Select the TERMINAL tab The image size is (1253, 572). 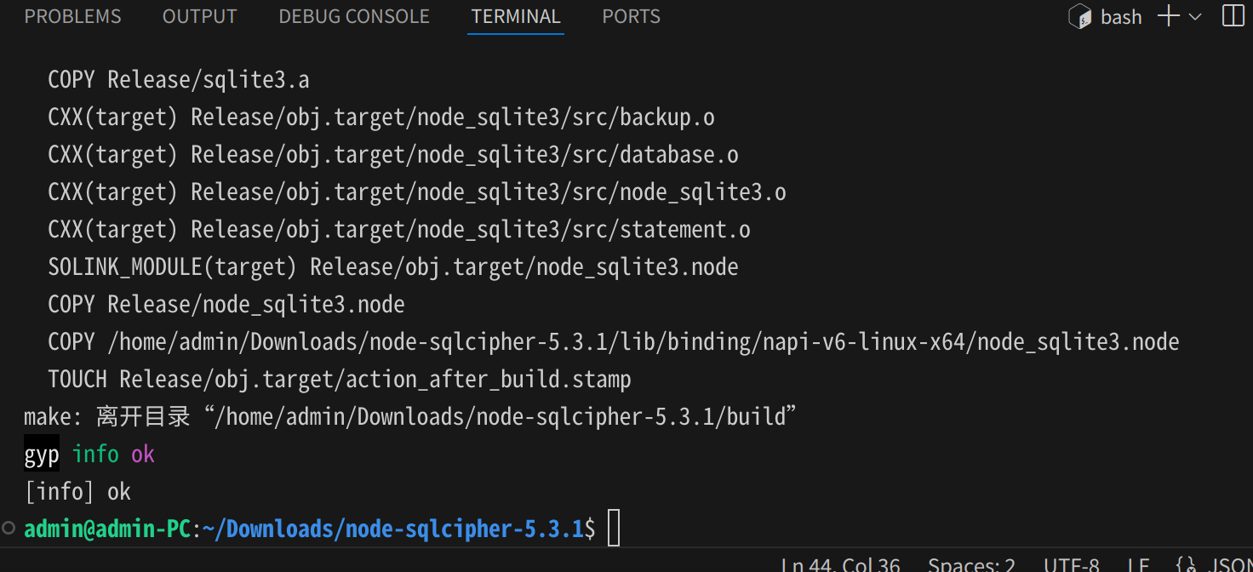pos(515,16)
